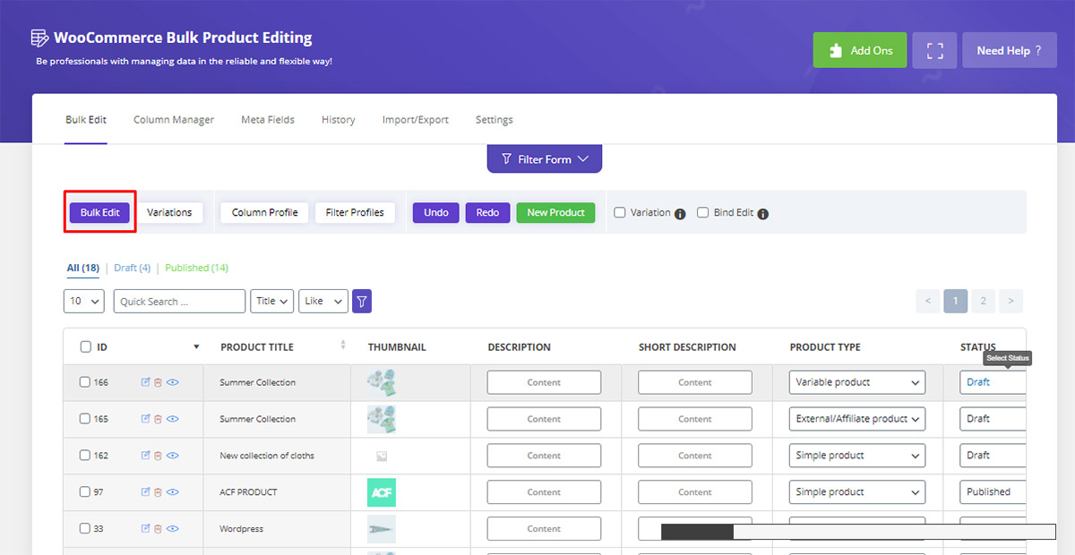Open Published status dropdown for ACF PRODUCT

tap(993, 492)
